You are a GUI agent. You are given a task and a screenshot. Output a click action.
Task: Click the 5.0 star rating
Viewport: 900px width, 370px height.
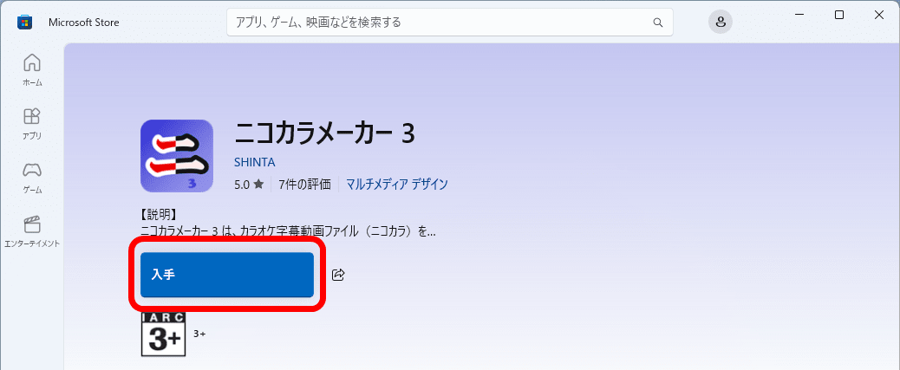coord(249,185)
